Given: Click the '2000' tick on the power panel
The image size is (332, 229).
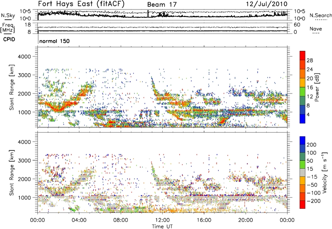Looking at the screenshot, I should point(24,93).
